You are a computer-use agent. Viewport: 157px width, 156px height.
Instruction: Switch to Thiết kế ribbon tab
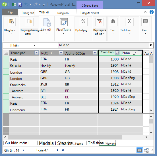point(44,13)
